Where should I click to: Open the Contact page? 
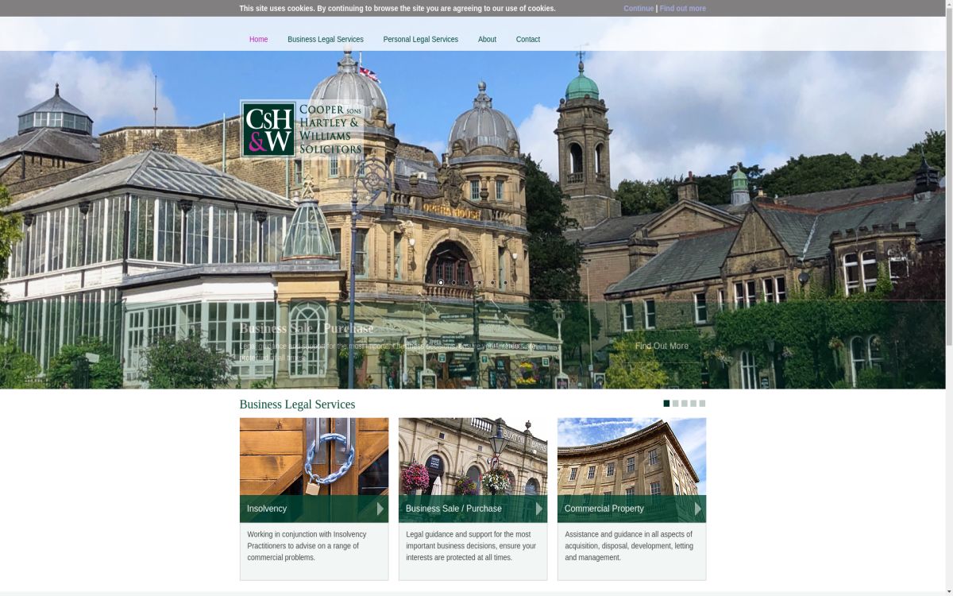tap(527, 39)
